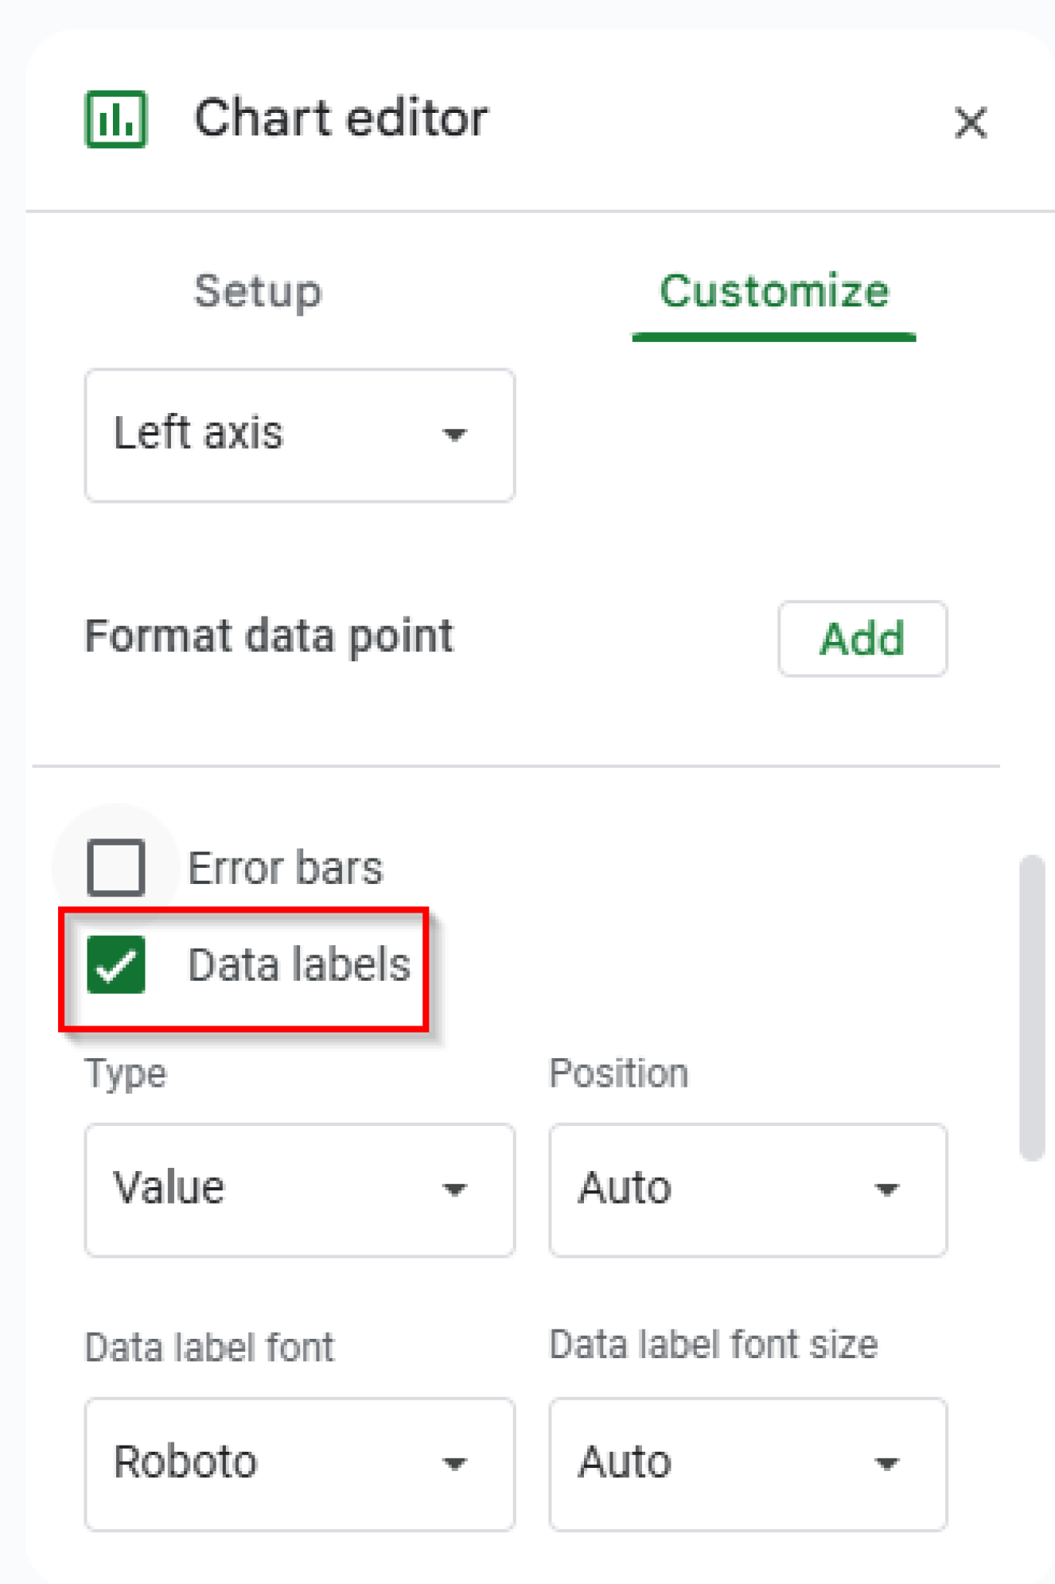Click the Roboto dropdown arrow icon
This screenshot has height=1584, width=1055.
point(455,1463)
